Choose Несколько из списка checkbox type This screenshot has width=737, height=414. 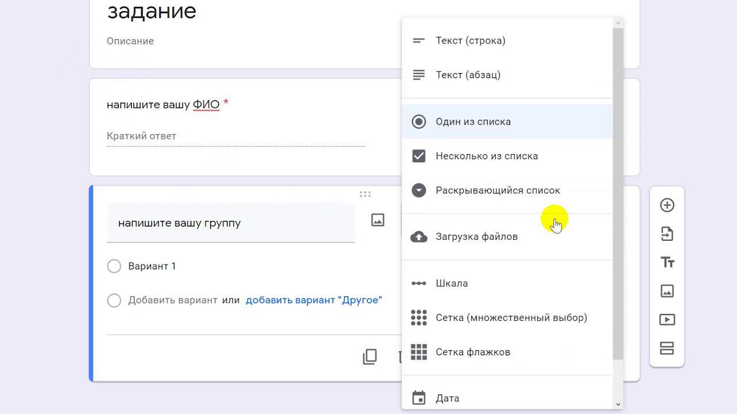point(487,156)
